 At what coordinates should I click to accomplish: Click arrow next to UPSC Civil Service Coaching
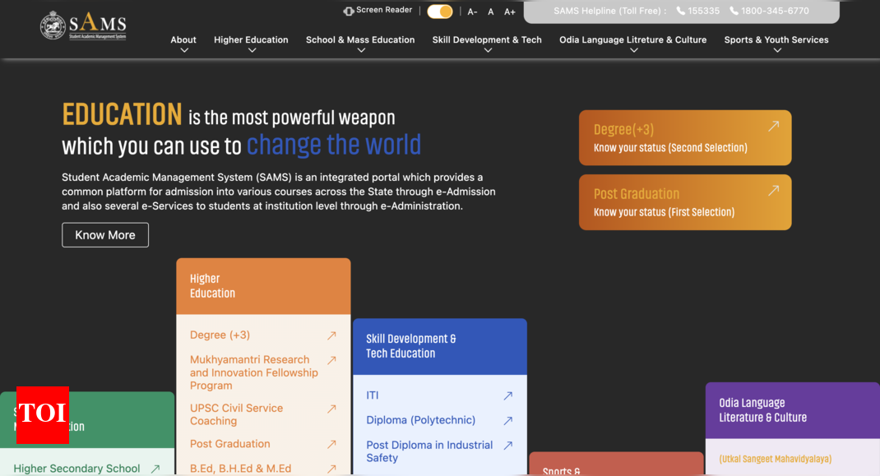coord(331,409)
